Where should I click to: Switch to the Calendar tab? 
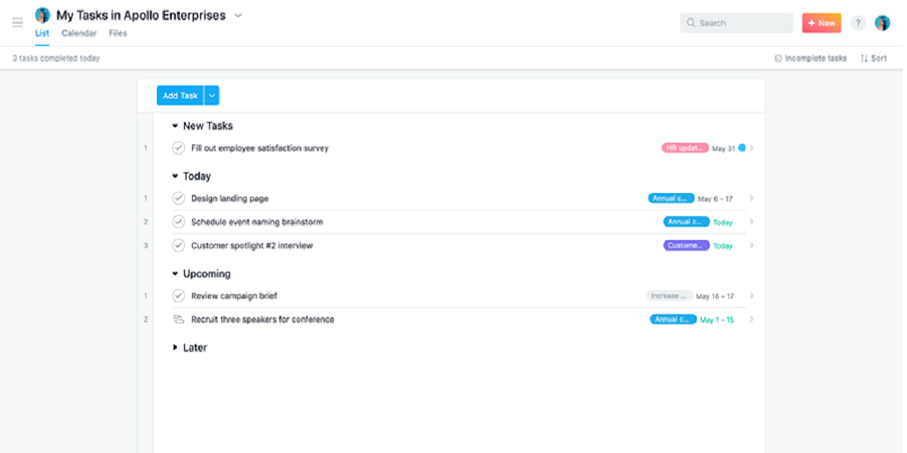(x=79, y=34)
